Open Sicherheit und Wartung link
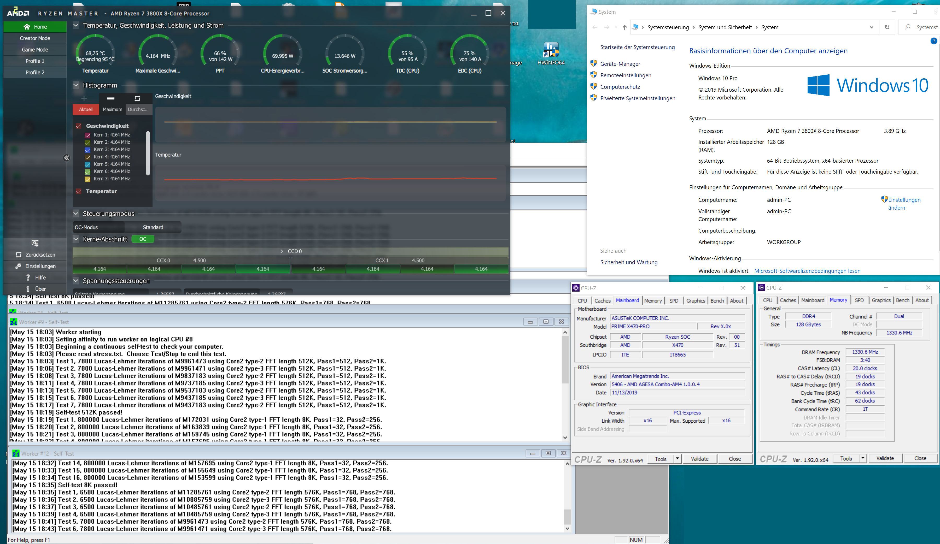This screenshot has width=940, height=544. click(628, 263)
